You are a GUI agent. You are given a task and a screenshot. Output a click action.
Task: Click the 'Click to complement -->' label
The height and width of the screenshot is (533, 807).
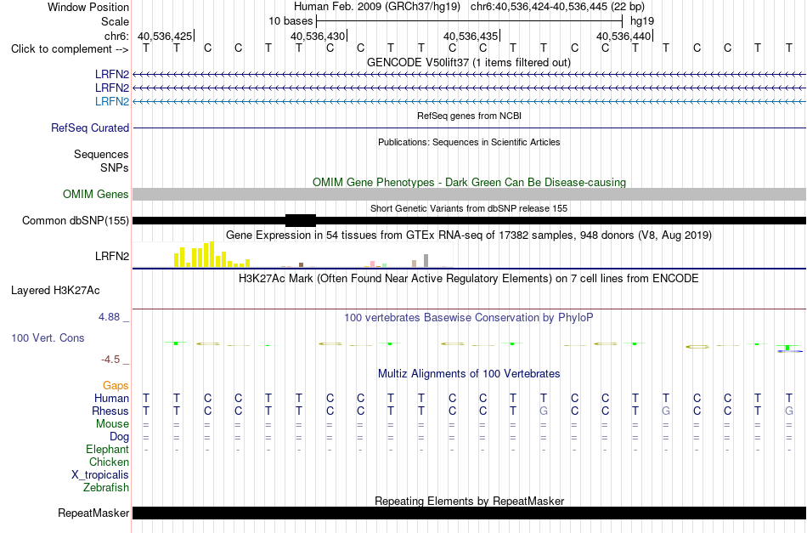coord(70,49)
